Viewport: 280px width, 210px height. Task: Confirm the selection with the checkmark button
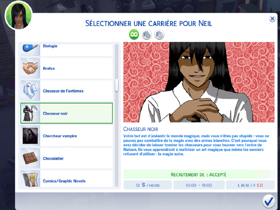click(x=269, y=201)
